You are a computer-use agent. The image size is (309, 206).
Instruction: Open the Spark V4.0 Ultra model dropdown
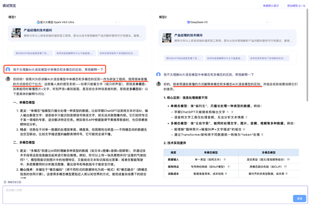[77, 22]
